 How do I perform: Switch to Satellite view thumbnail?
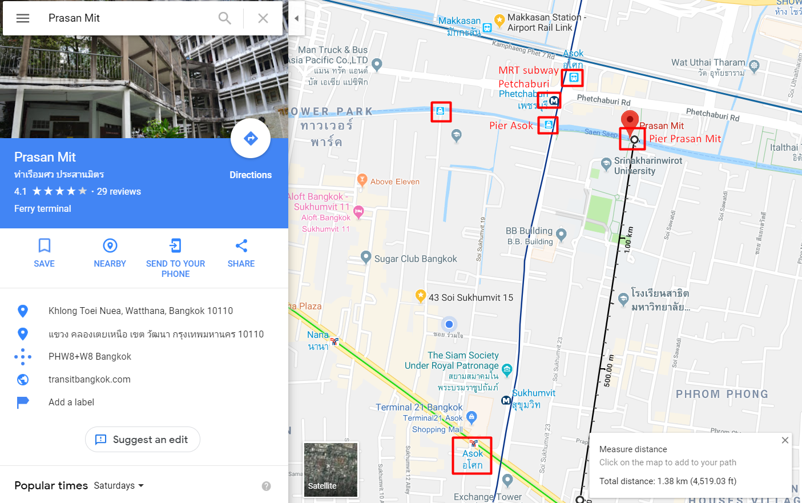pos(331,469)
